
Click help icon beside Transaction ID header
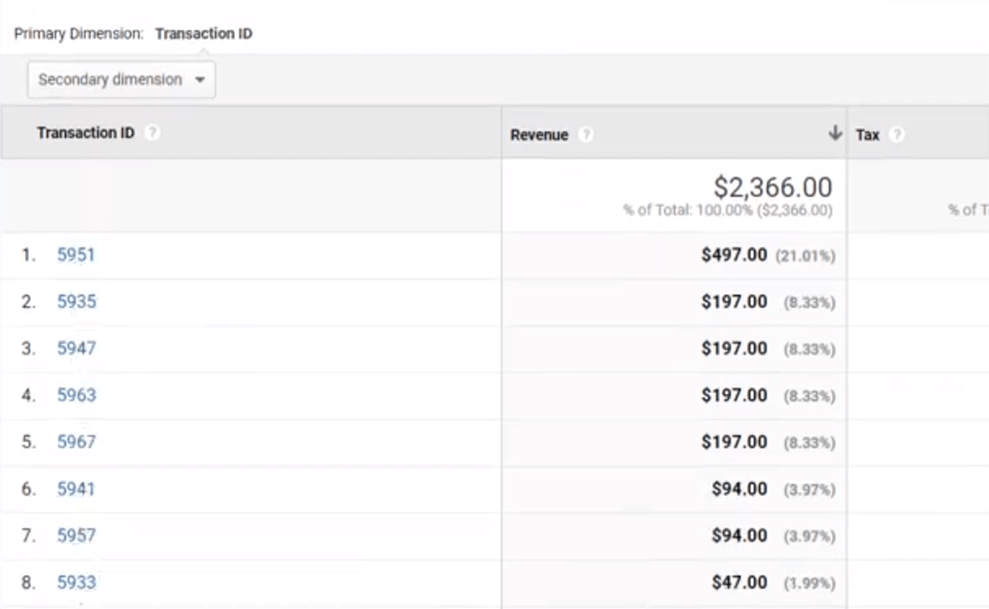152,133
